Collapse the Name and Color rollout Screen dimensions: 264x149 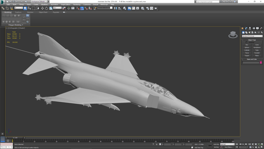pos(252,59)
